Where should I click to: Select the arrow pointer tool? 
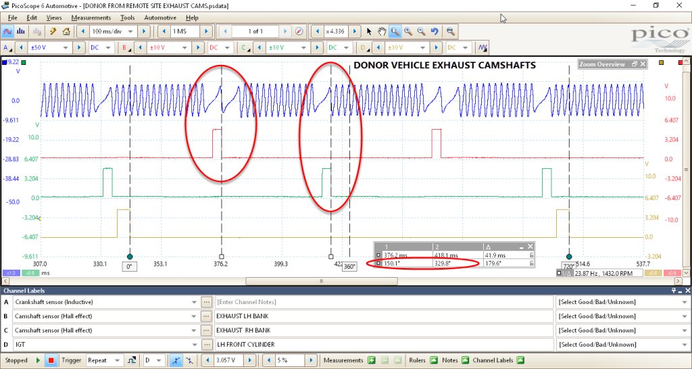coord(370,32)
